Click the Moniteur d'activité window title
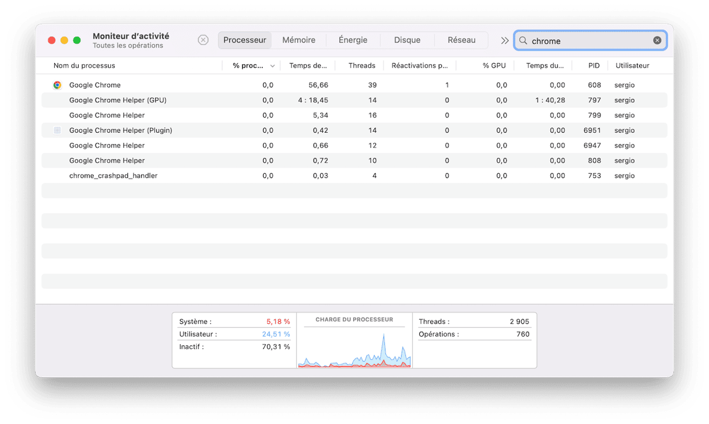This screenshot has height=424, width=709. [131, 36]
